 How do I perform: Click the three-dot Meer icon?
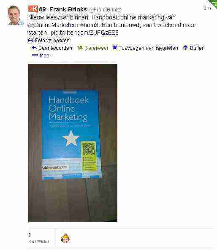point(35,55)
